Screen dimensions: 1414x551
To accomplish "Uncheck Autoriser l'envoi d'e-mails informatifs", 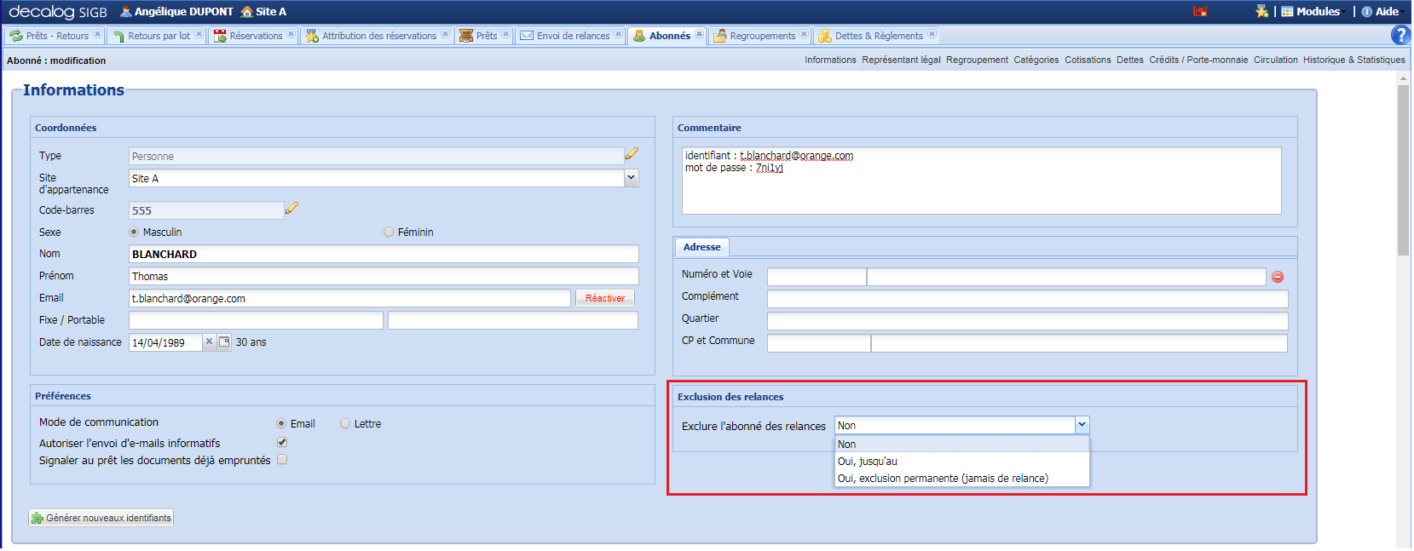I will click(x=282, y=443).
